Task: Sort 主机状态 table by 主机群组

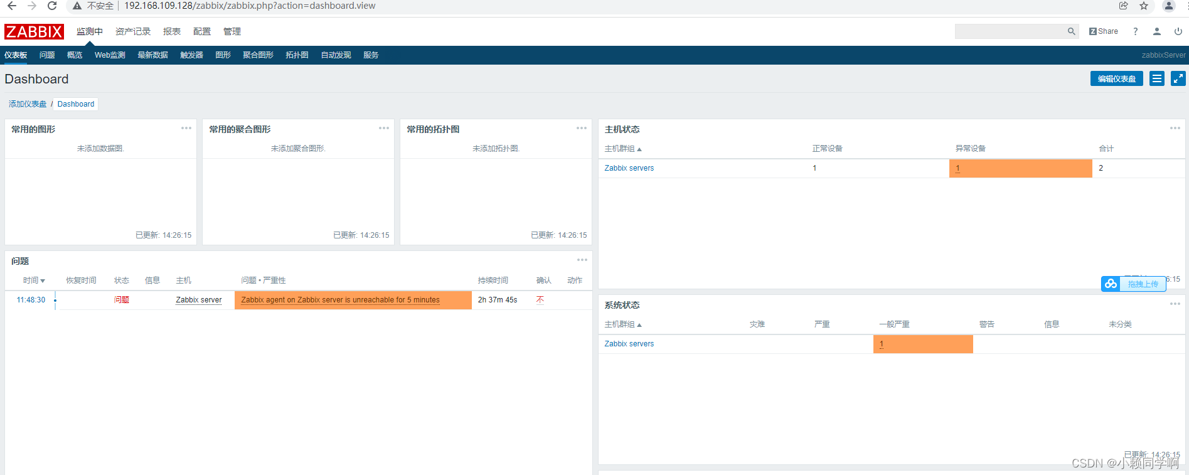Action: (623, 149)
